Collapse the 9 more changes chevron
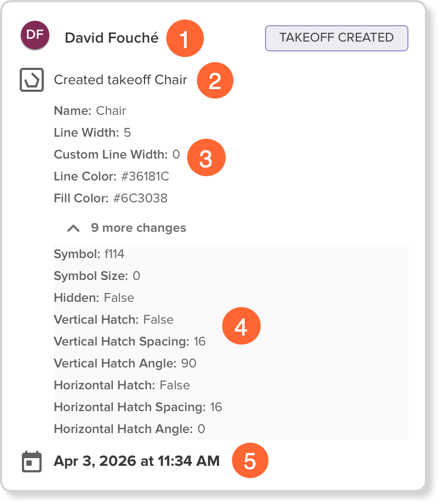The image size is (438, 503). (x=77, y=228)
